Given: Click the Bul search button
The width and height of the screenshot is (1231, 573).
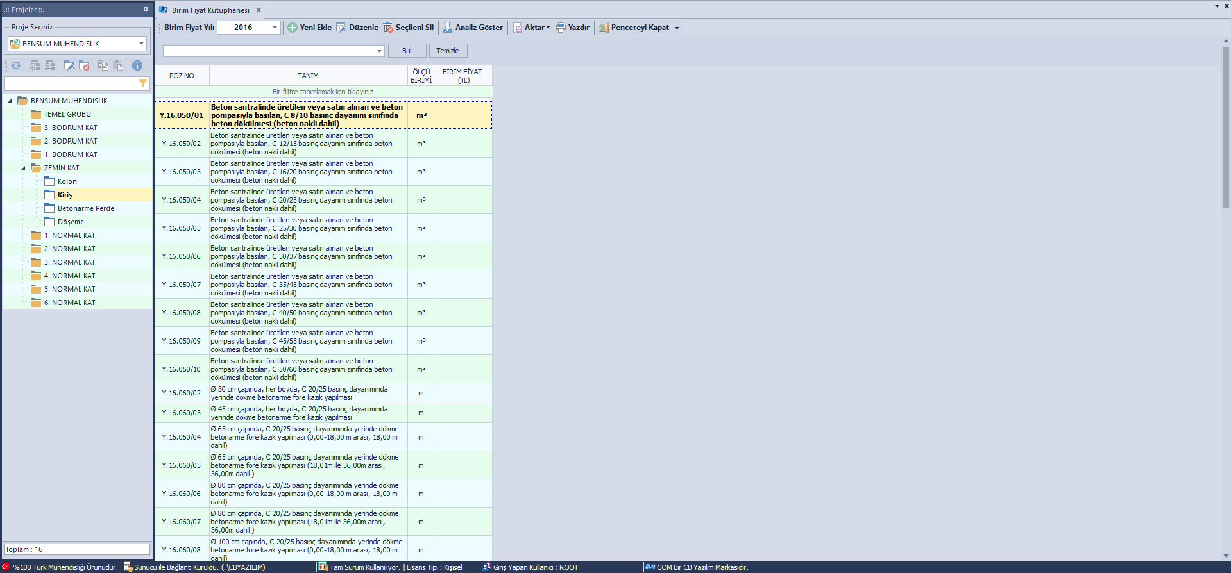Looking at the screenshot, I should click(x=407, y=51).
